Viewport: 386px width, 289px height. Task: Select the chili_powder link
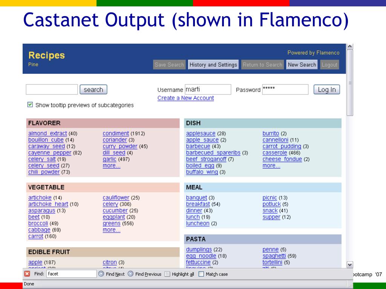pyautogui.click(x=44, y=172)
